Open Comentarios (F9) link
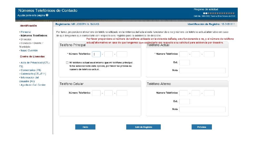The width and height of the screenshot is (253, 142). click(x=31, y=70)
